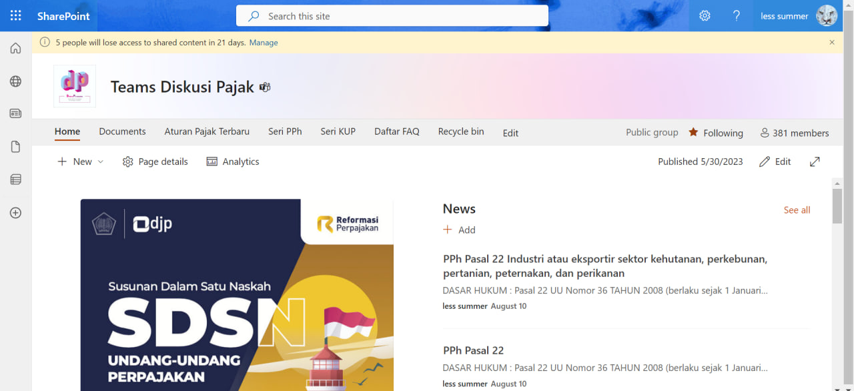Select the Home icon in left sidebar
Image resolution: width=854 pixels, height=391 pixels.
(15, 48)
